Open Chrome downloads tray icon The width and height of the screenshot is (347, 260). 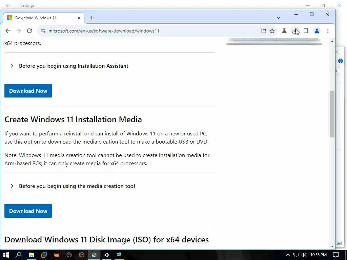pyautogui.click(x=295, y=31)
